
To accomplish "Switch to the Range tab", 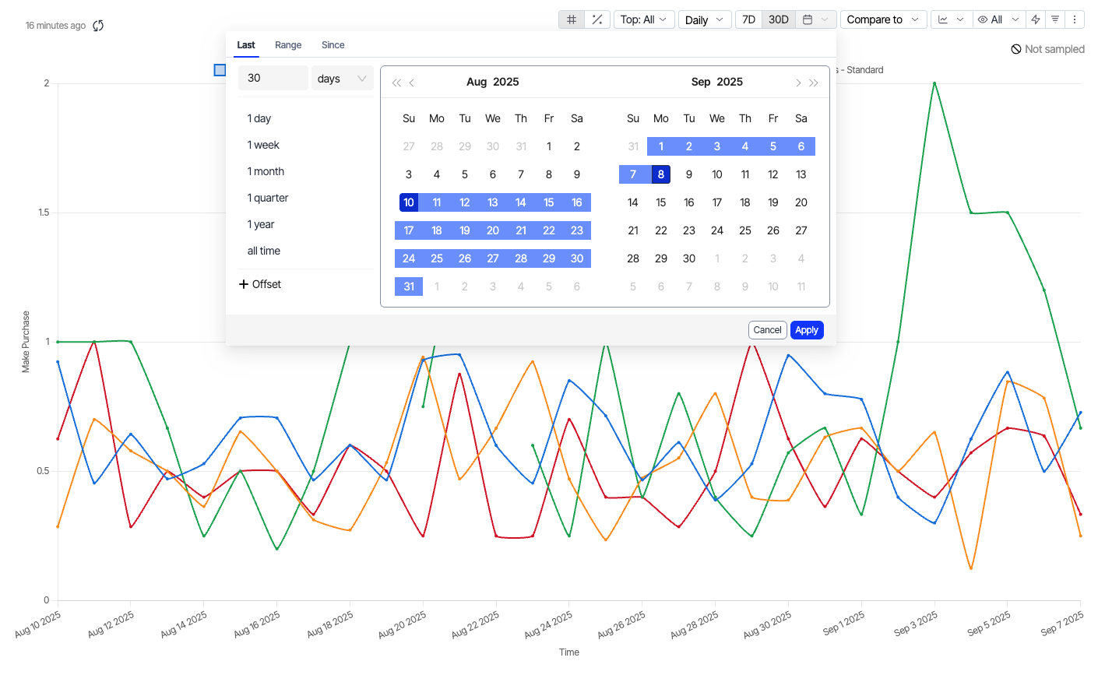I will coord(288,45).
